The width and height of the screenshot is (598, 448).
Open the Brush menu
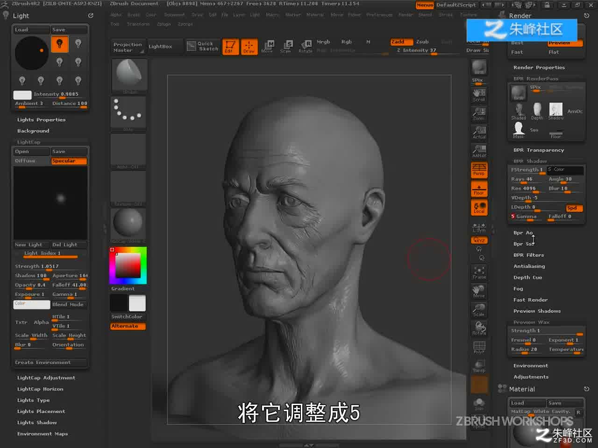tap(134, 15)
